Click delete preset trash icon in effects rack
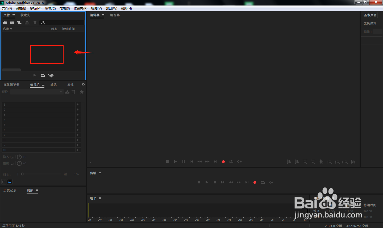This screenshot has width=383, height=228. (x=73, y=92)
